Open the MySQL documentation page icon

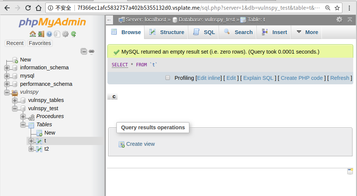click(x=57, y=34)
